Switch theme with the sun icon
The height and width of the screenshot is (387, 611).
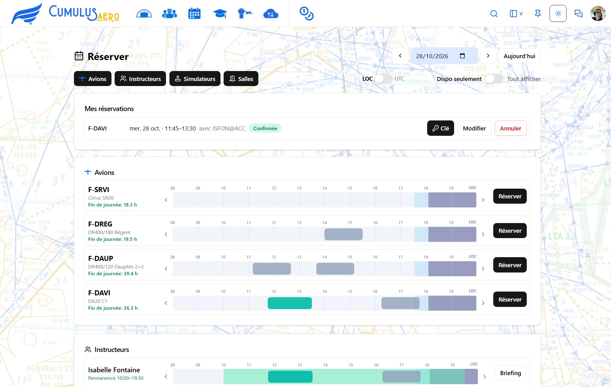click(558, 13)
